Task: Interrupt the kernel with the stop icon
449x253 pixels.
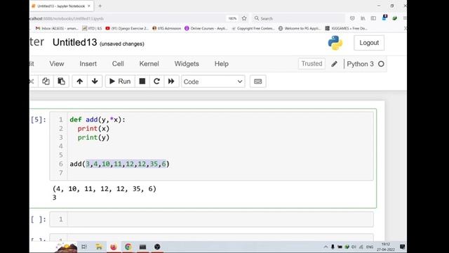Action: 142,82
